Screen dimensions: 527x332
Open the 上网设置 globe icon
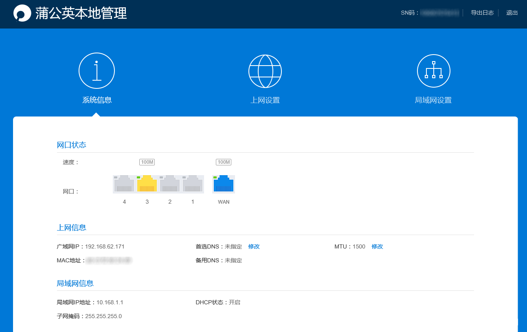coord(265,71)
